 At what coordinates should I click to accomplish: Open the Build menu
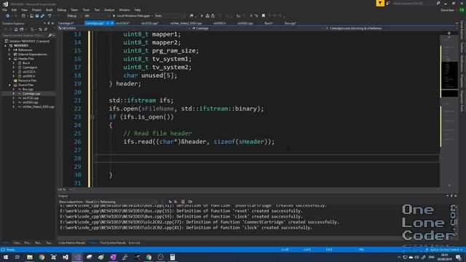50,9
